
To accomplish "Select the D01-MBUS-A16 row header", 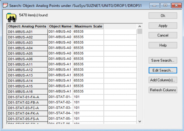I will click(27, 92).
